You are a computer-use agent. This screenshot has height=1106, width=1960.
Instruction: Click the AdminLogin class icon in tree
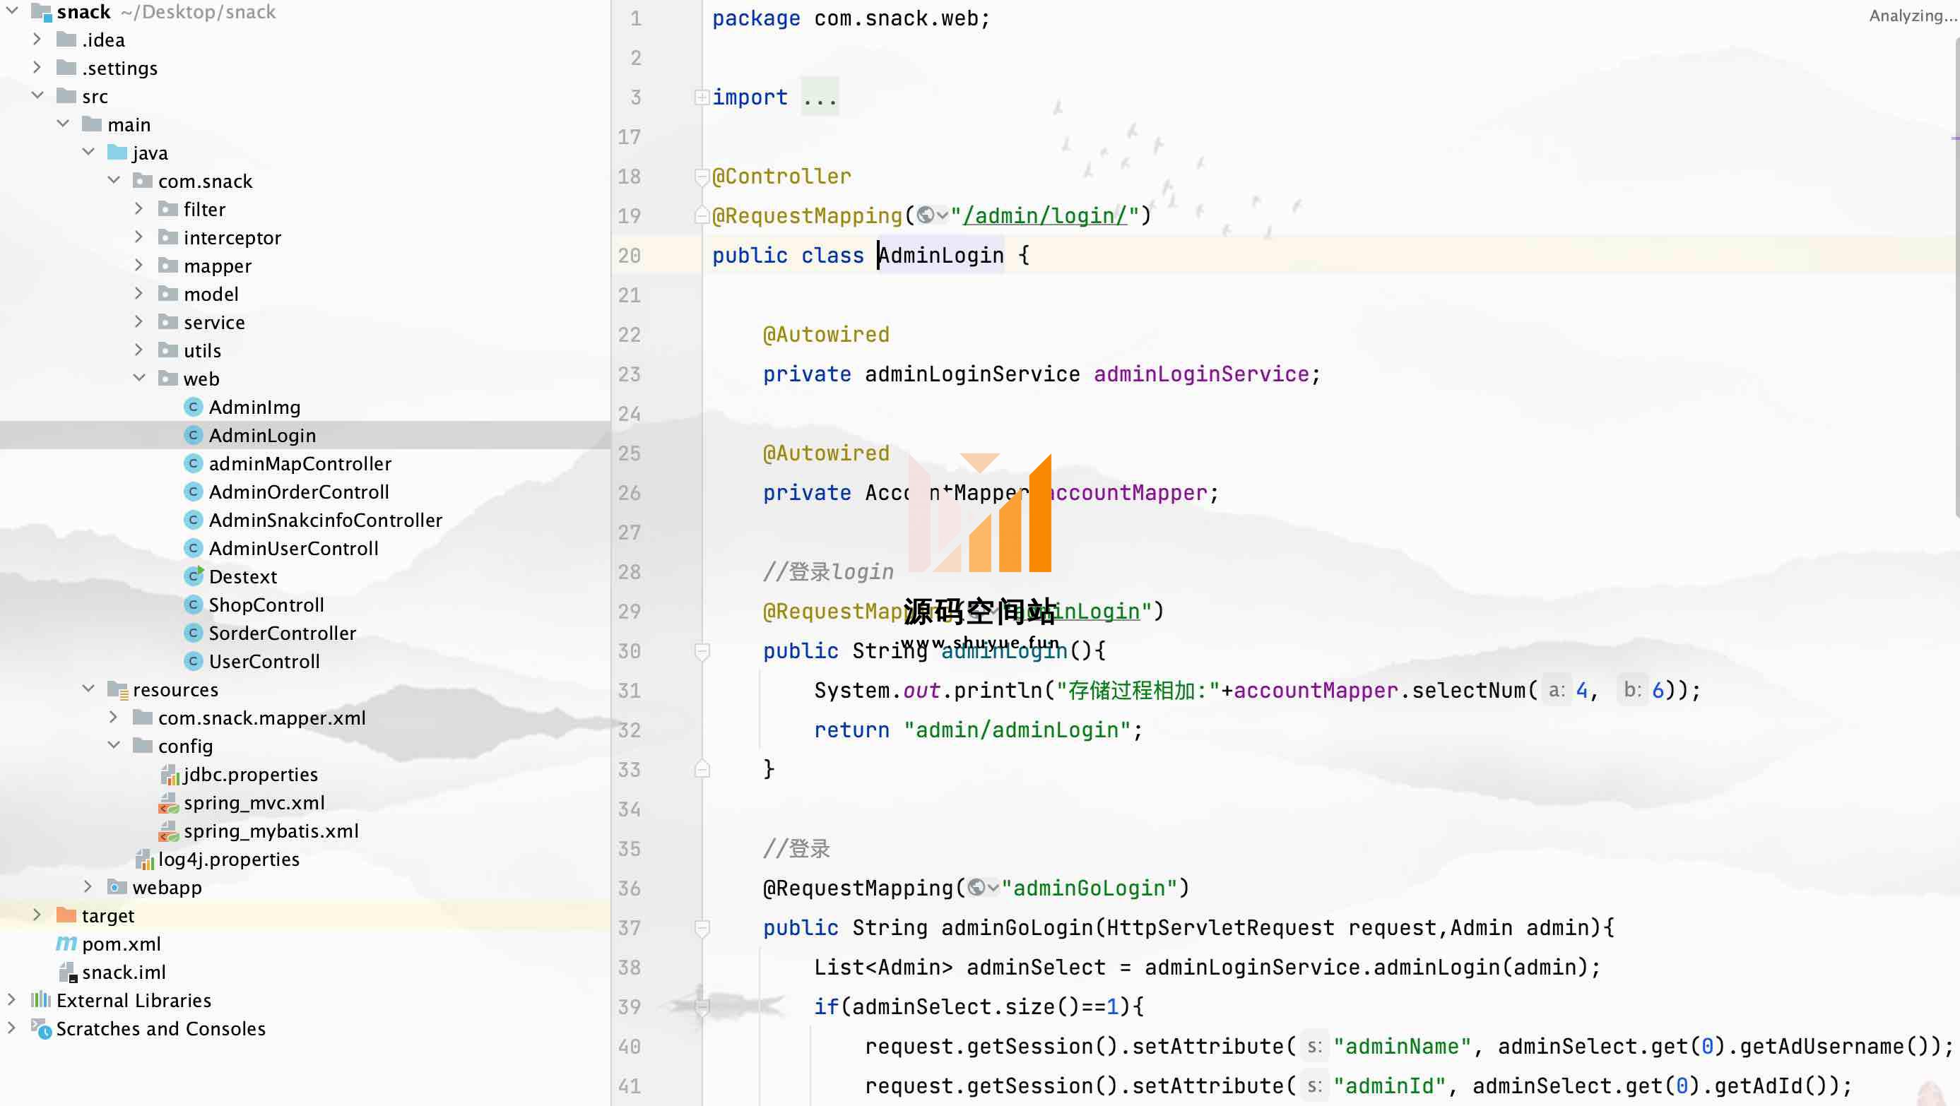(194, 435)
